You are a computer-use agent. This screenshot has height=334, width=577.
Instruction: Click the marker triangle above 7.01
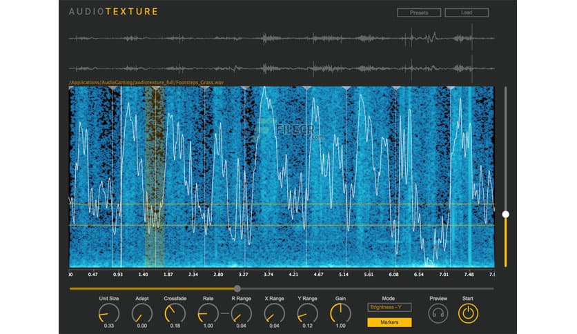pos(451,88)
